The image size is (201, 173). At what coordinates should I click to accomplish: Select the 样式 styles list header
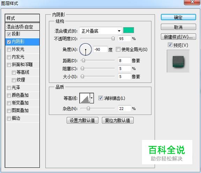click(22, 18)
